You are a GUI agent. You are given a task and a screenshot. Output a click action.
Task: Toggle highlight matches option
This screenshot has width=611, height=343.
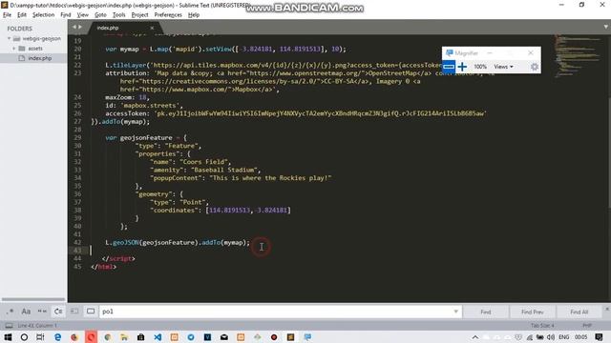click(91, 312)
